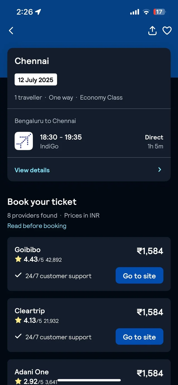
Task: Open the View details link
Action: pos(32,170)
